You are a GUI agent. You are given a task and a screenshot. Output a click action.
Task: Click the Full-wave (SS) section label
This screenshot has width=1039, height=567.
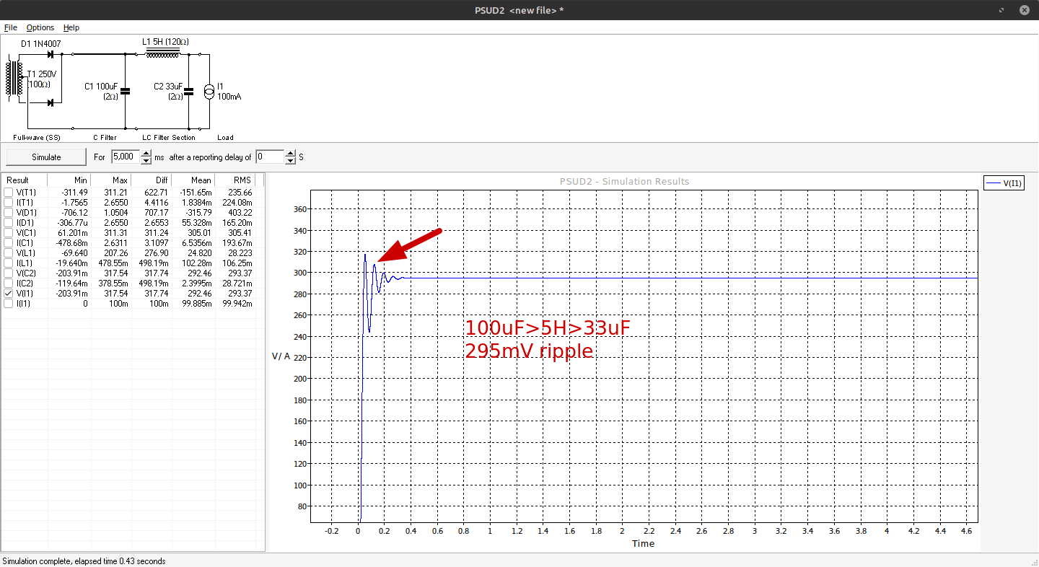pos(37,137)
